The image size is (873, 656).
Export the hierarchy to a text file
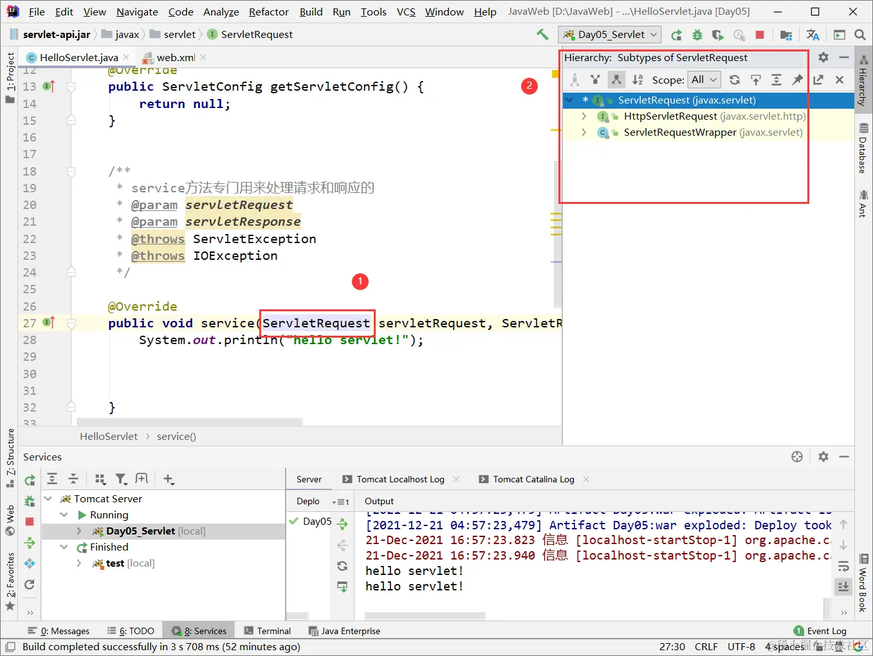818,80
